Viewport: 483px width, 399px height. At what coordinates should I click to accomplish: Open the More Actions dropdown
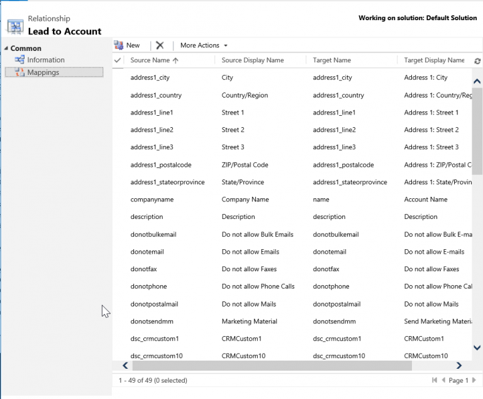[204, 45]
